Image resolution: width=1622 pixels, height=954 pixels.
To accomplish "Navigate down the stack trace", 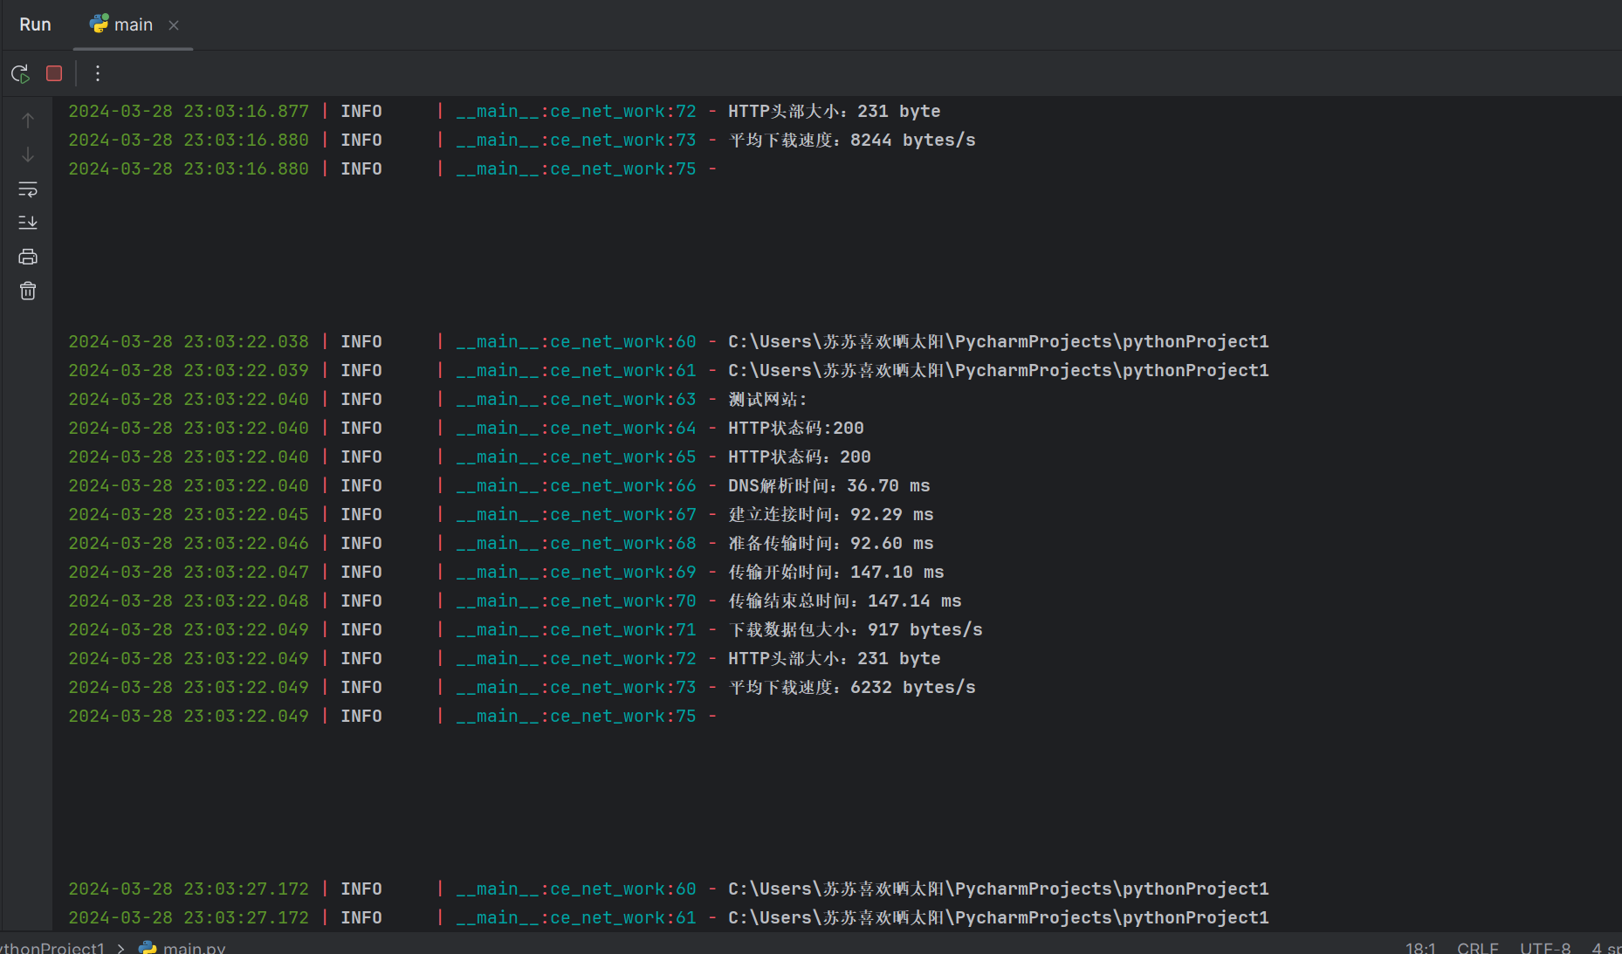I will tap(28, 154).
